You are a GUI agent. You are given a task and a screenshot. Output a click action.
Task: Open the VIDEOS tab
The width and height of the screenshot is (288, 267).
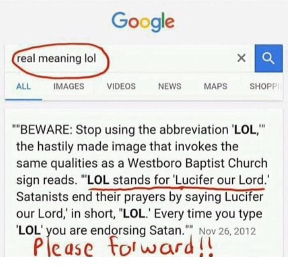point(121,86)
